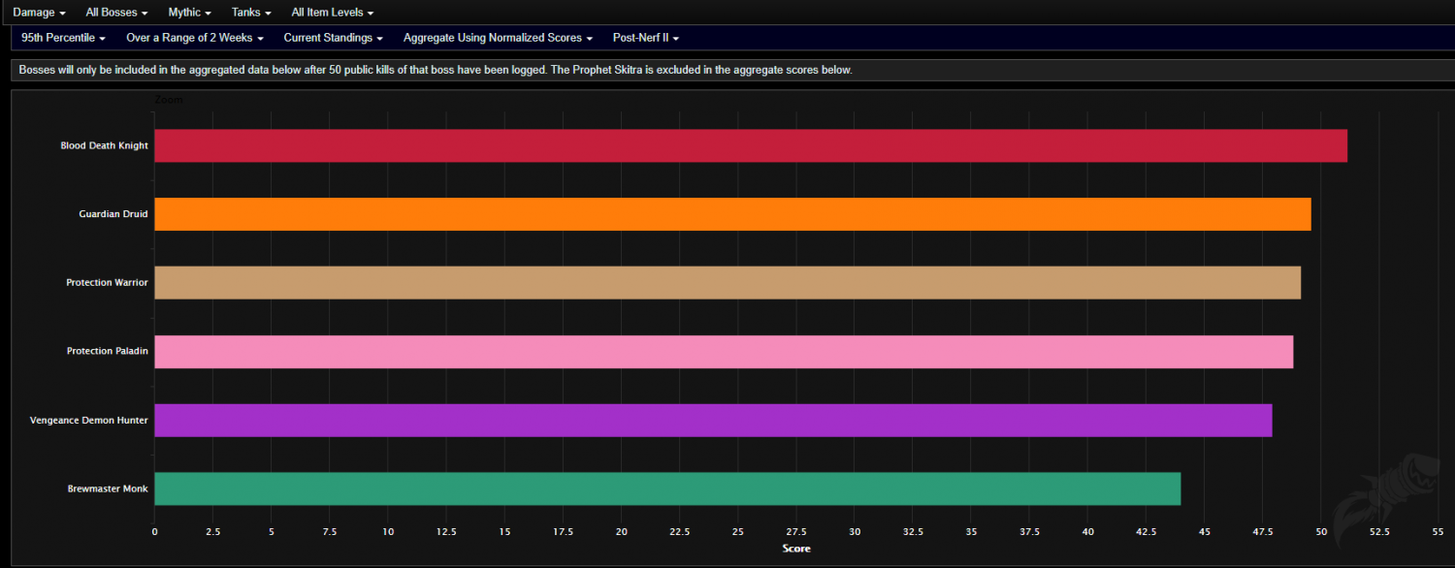Screen dimensions: 1455x568
Task: Open the Mythic difficulty dropdown
Action: coord(189,13)
